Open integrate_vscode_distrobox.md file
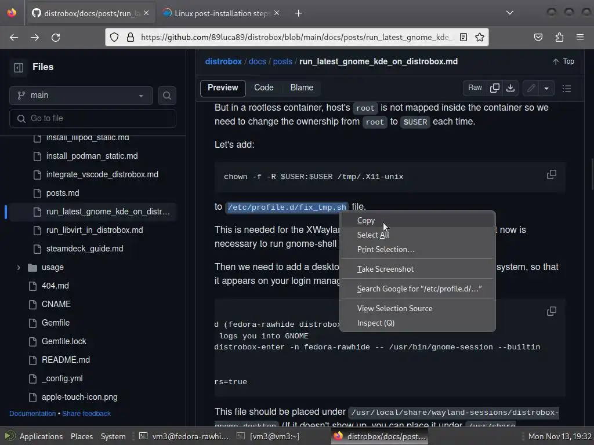 click(102, 174)
